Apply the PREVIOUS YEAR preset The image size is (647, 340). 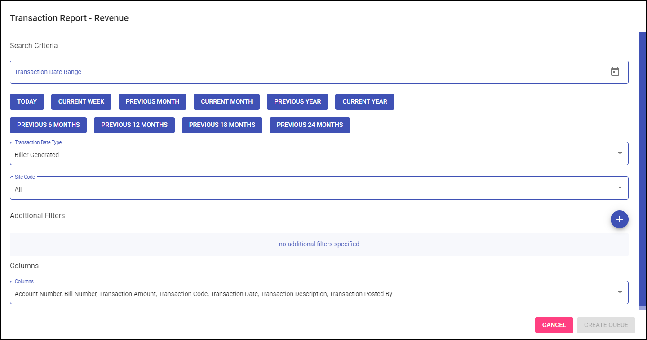[x=297, y=102]
